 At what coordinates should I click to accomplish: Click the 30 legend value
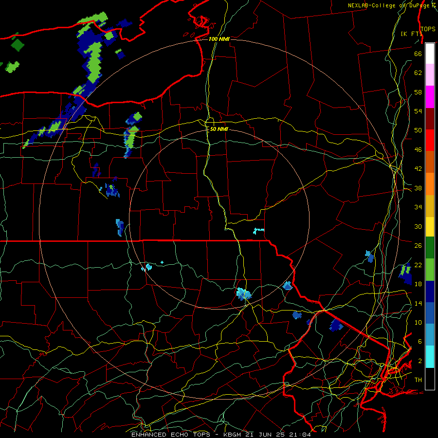pos(418,226)
